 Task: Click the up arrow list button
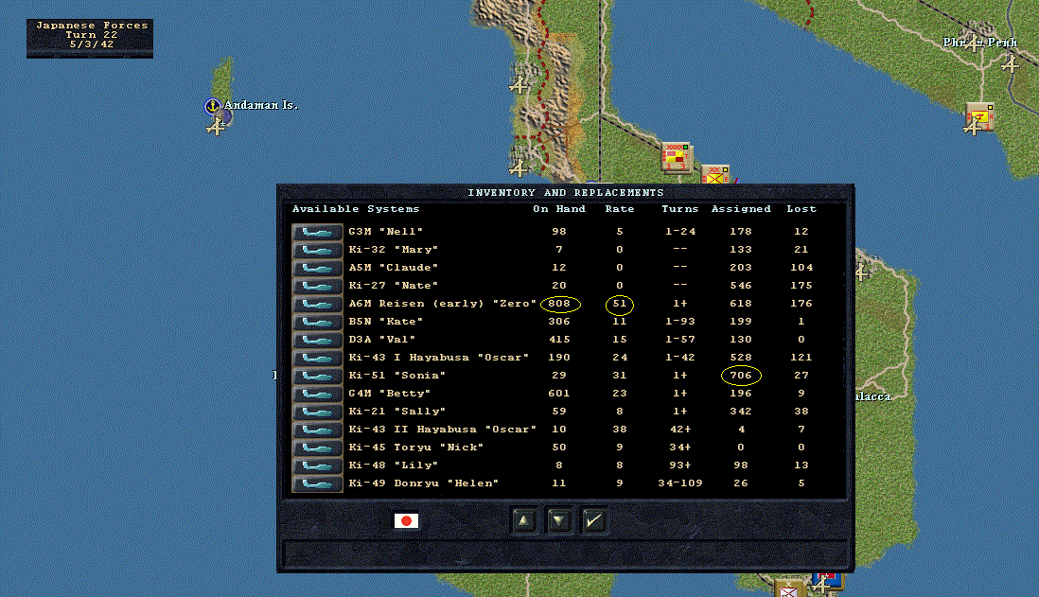coord(524,520)
